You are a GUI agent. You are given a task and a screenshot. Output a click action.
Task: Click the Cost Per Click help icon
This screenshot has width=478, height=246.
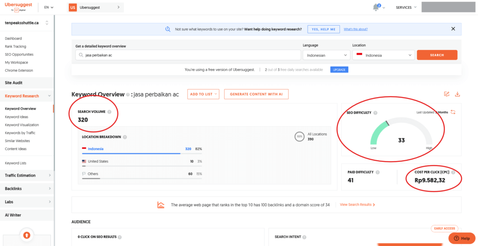tap(453, 172)
